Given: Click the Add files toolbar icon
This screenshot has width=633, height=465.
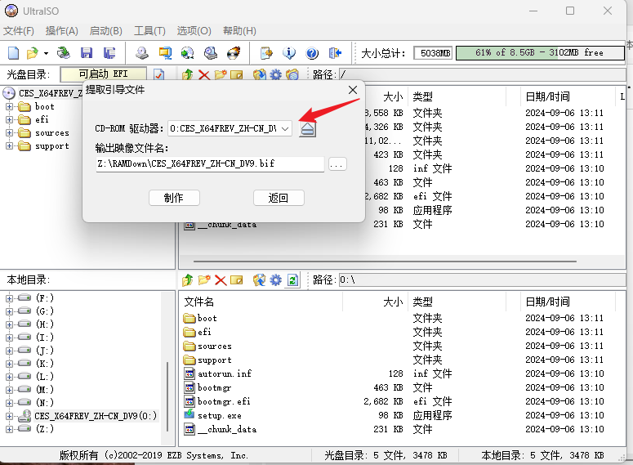Looking at the screenshot, I should click(266, 53).
